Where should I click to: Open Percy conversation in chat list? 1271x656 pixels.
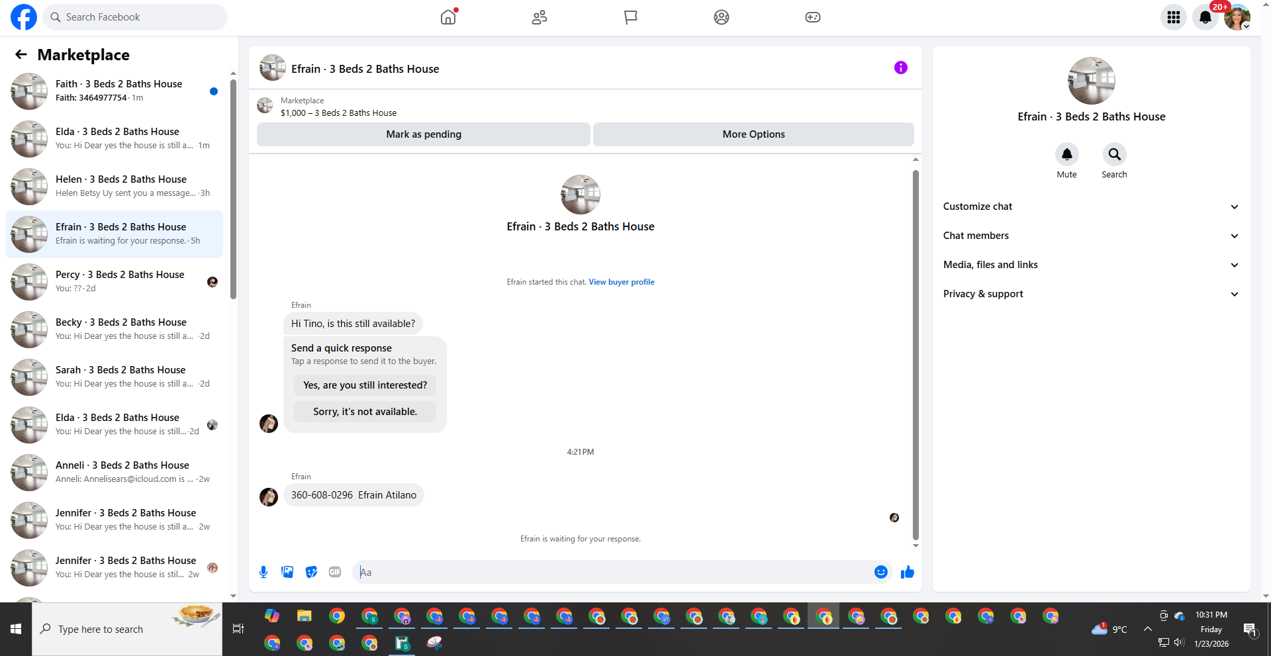(114, 282)
